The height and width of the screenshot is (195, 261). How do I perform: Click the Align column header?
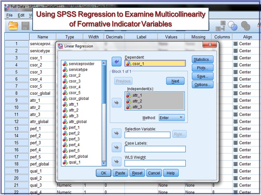point(247,37)
